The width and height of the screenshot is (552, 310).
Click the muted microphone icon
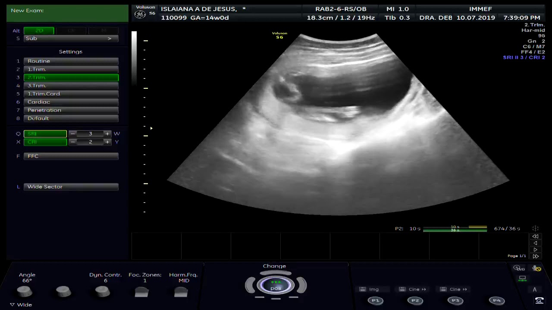pyautogui.click(x=536, y=268)
